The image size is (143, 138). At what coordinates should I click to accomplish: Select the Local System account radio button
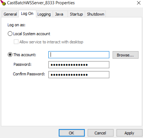click(x=10, y=34)
